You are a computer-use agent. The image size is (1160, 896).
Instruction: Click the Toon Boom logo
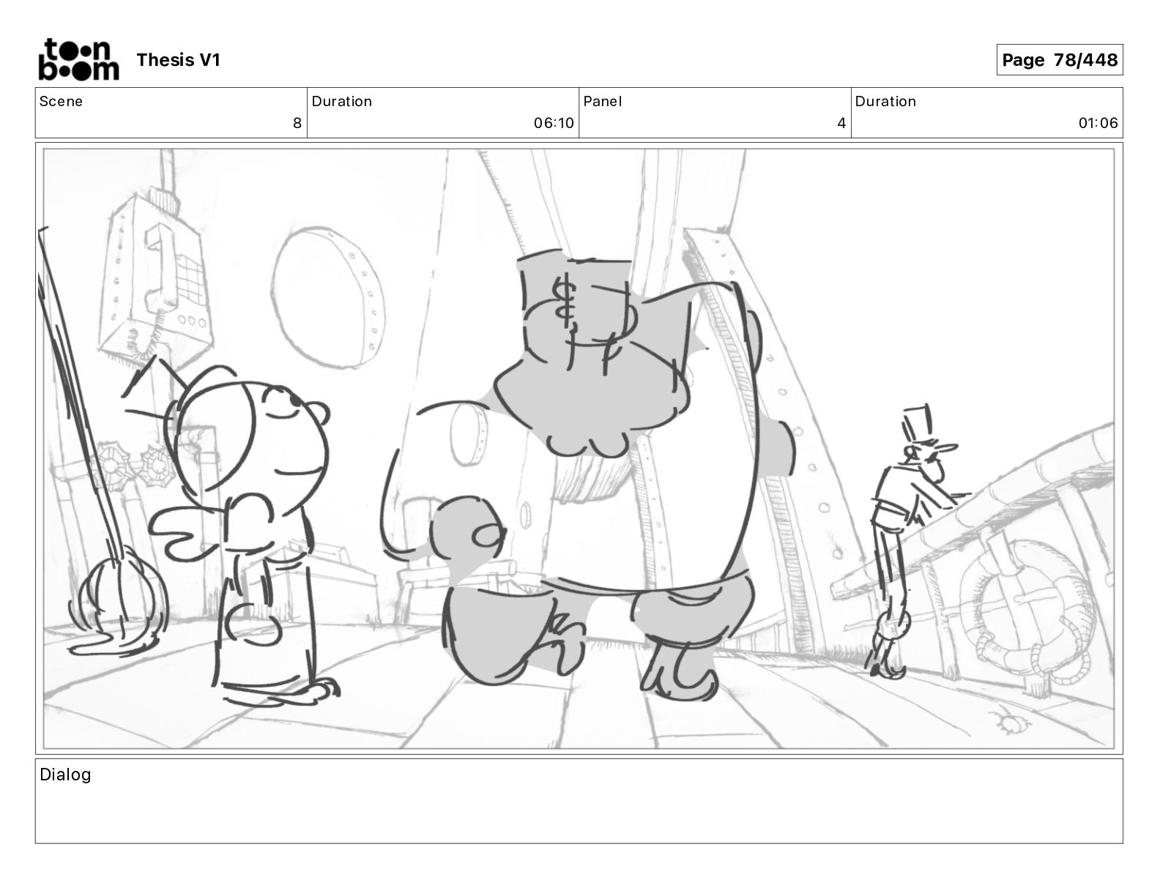click(x=78, y=59)
